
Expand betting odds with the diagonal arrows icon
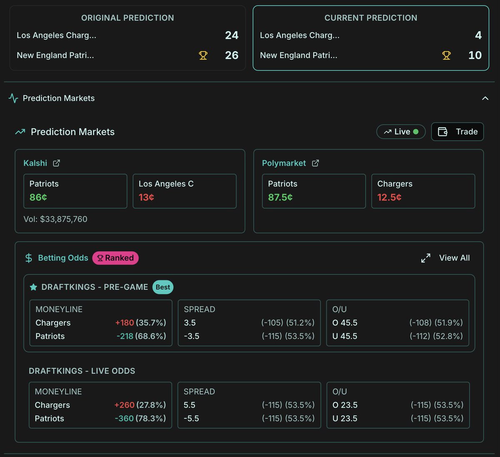pyautogui.click(x=425, y=258)
